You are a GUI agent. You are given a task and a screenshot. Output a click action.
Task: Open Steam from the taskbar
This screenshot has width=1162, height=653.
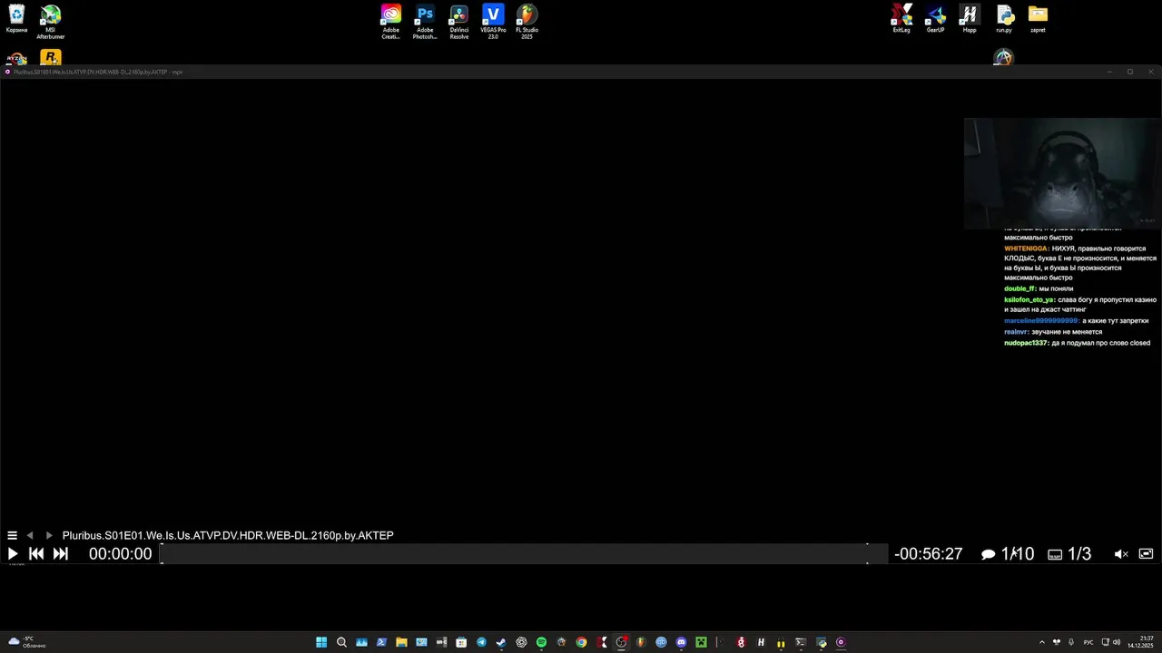click(x=501, y=642)
